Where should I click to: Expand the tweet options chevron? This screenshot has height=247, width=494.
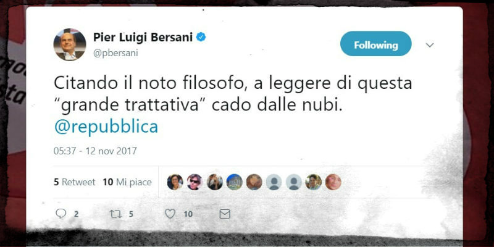430,45
